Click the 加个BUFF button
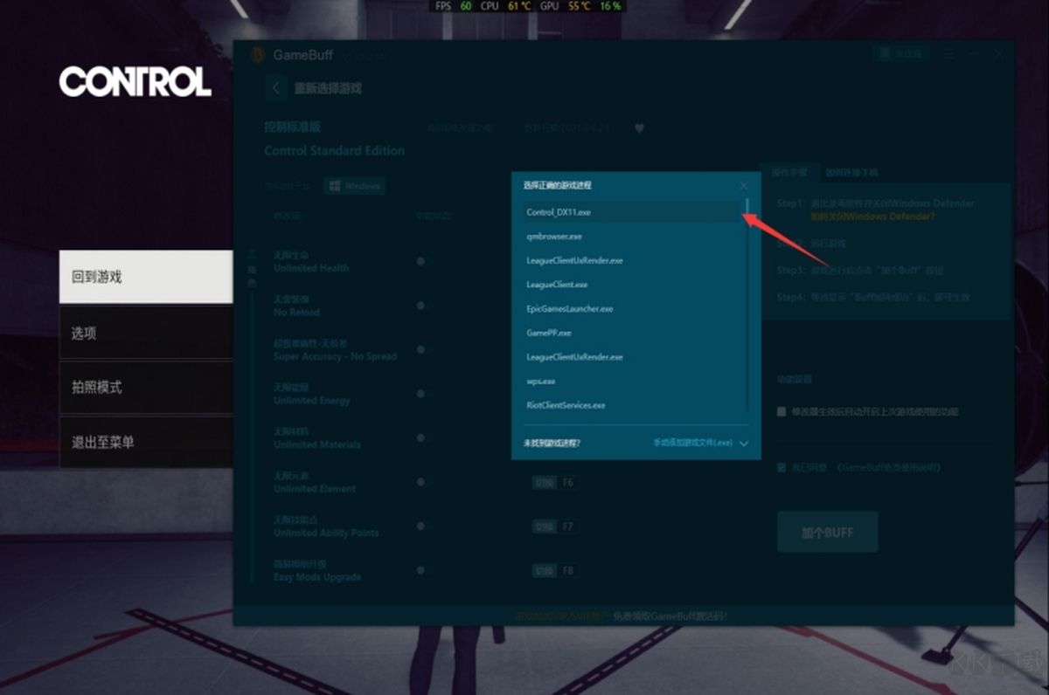1049x695 pixels. point(827,532)
